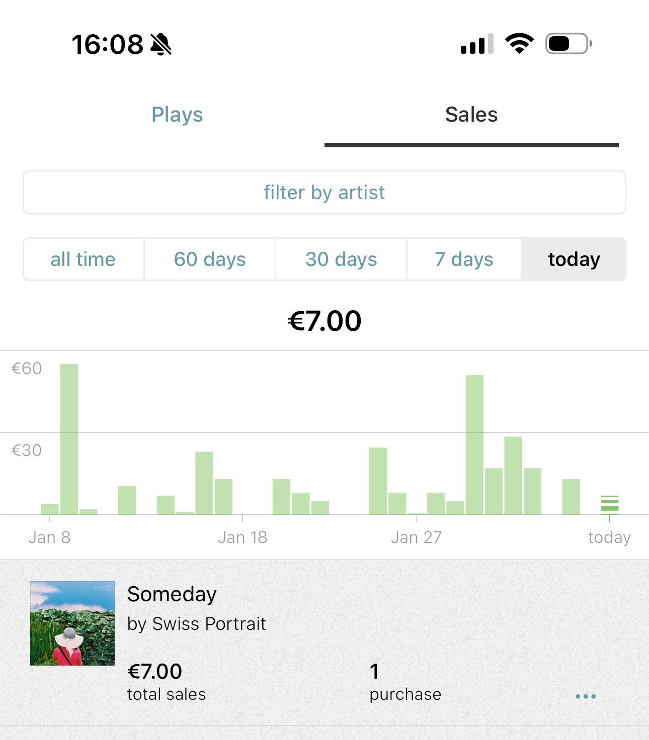The image size is (649, 740).
Task: Tap the muted bell icon in status bar
Action: click(x=161, y=44)
